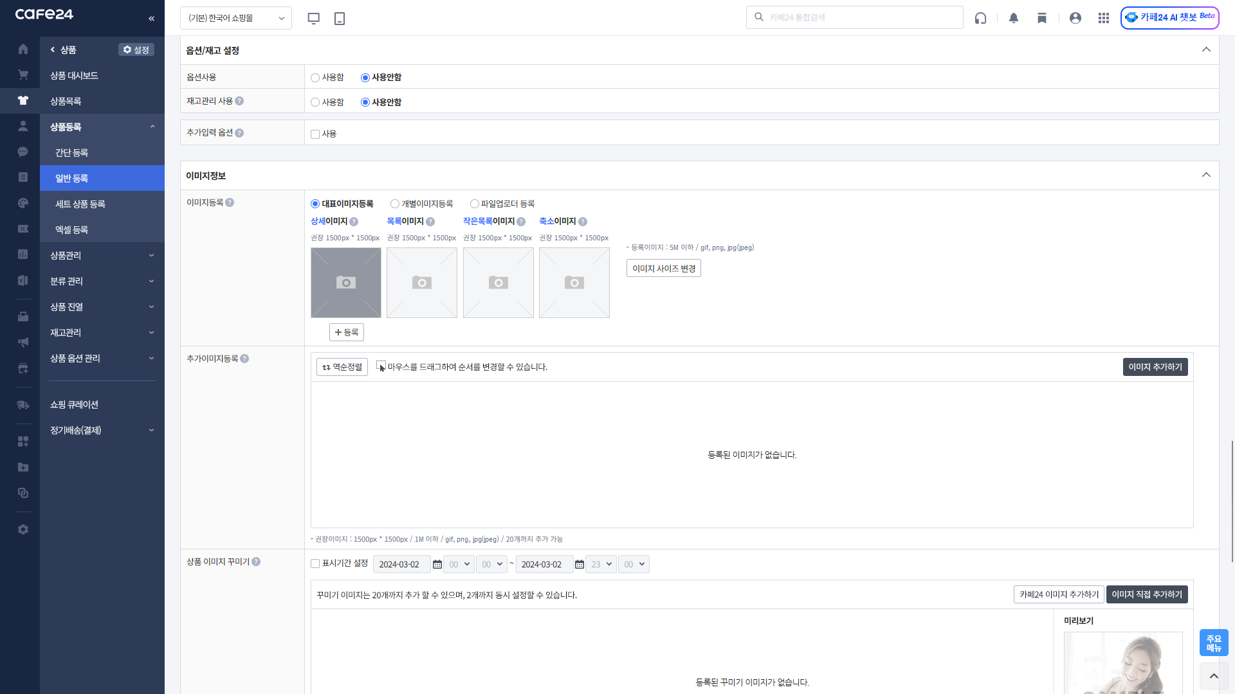
Task: Collapse sidebar with double-chevron icon
Action: [x=151, y=18]
